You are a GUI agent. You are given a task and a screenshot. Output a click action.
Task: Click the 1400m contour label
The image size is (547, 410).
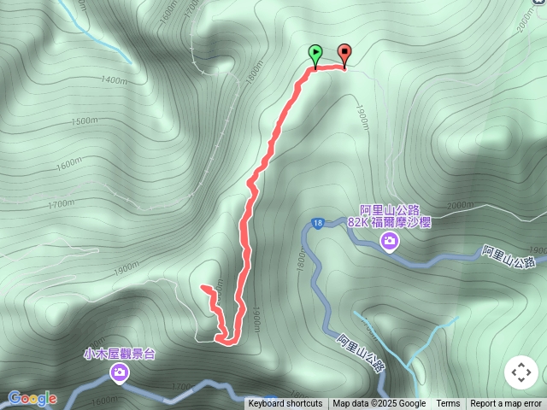pos(114,80)
